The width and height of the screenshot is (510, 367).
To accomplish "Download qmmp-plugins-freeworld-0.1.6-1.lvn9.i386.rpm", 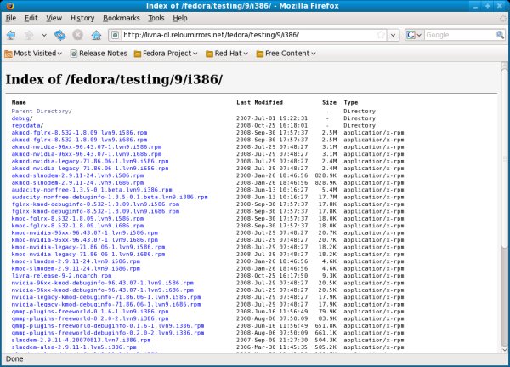I will pyautogui.click(x=90, y=312).
